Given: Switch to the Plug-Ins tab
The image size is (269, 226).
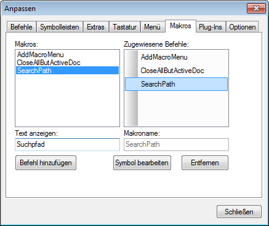Looking at the screenshot, I should pos(211,27).
